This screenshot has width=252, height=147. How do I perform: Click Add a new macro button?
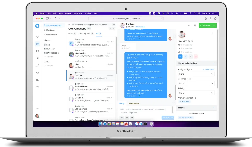(186, 118)
